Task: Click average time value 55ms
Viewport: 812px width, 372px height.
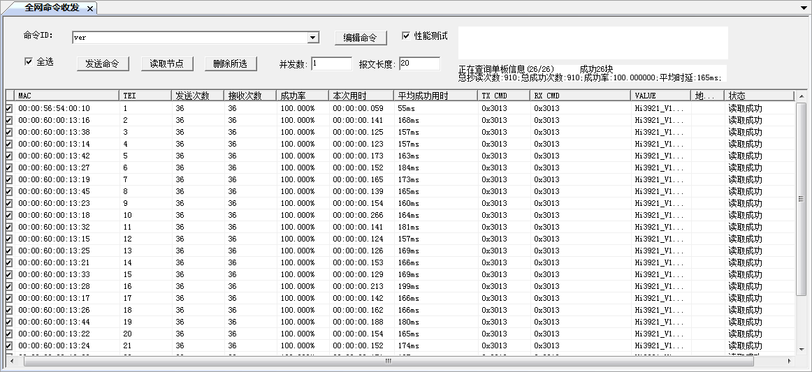Action: pyautogui.click(x=407, y=109)
